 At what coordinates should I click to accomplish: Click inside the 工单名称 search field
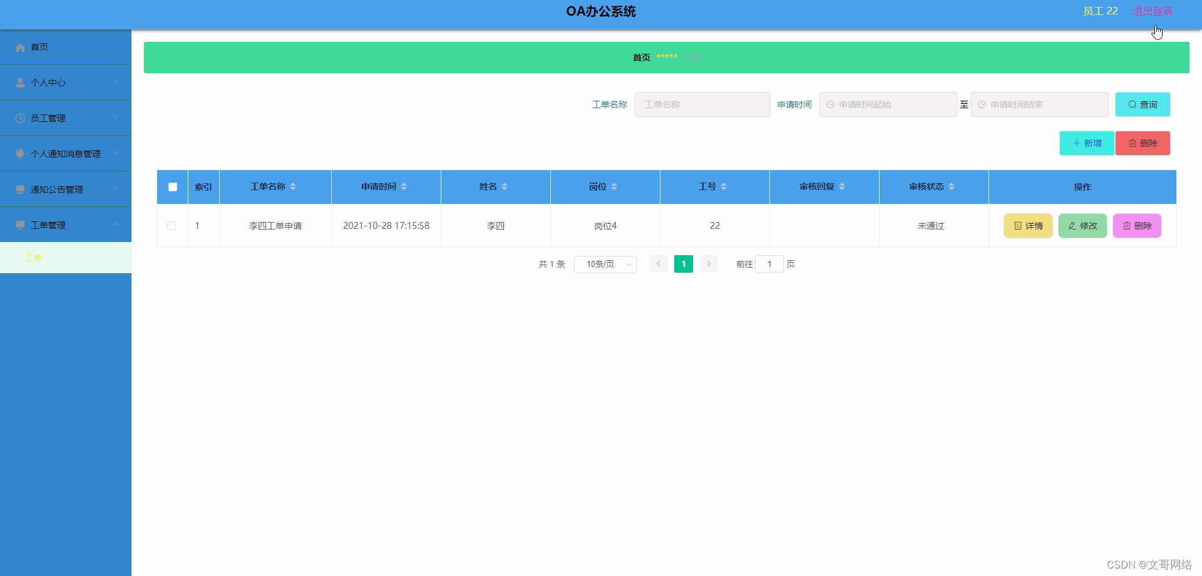coord(702,104)
